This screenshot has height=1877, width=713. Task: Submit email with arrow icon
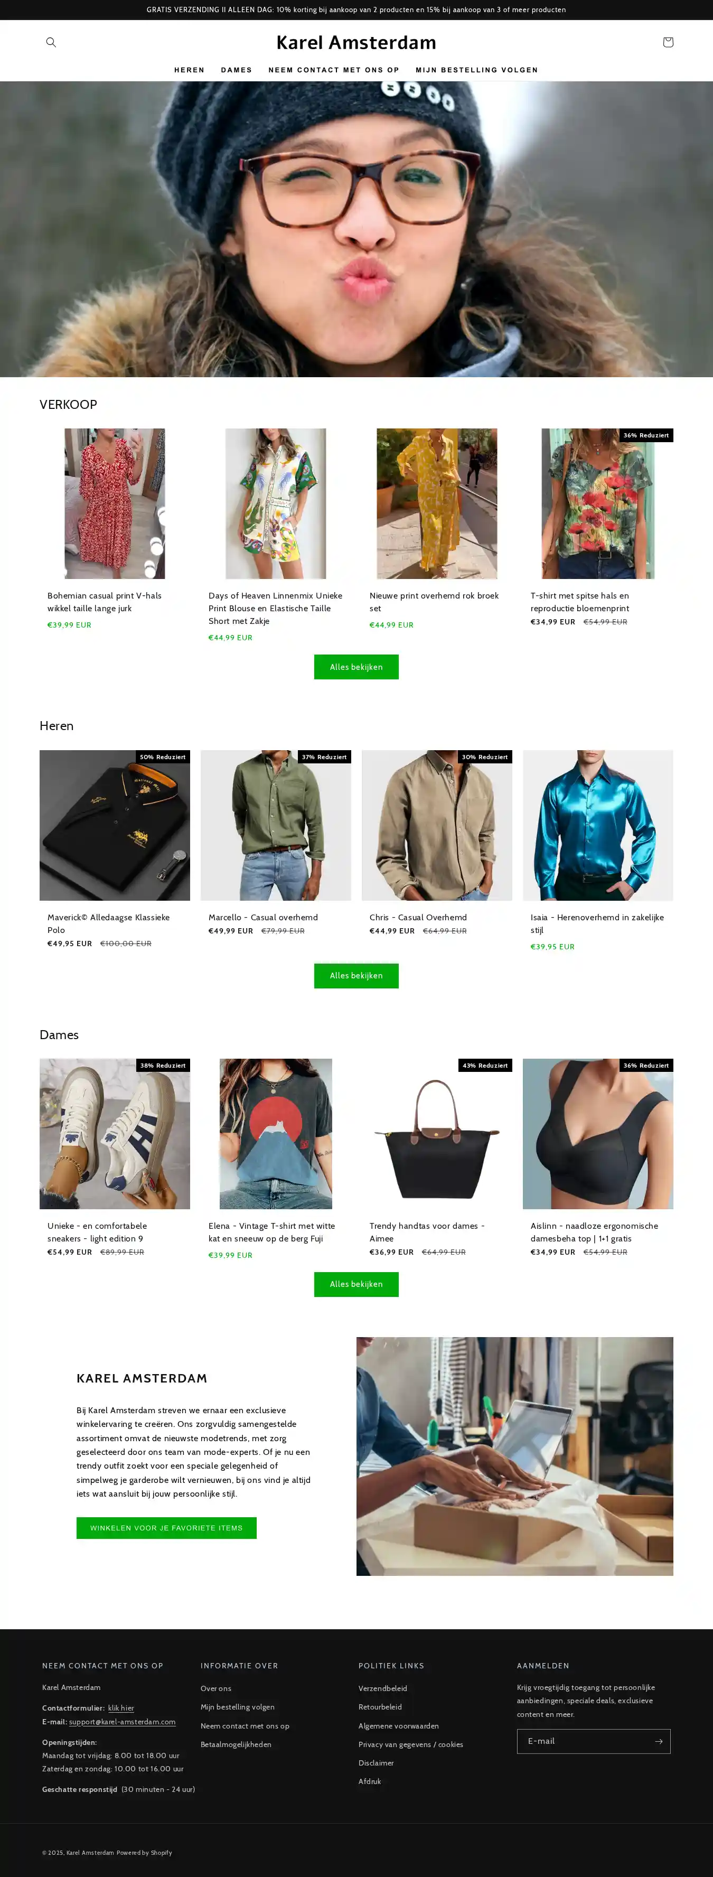[659, 1741]
